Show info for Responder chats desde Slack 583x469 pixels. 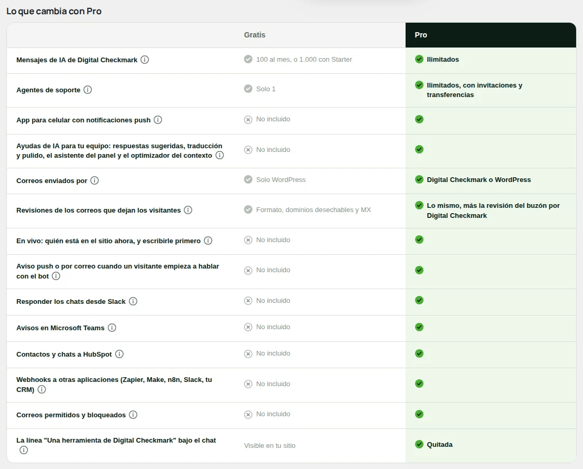point(133,301)
